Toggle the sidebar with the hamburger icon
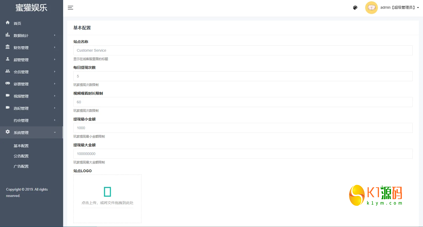This screenshot has width=423, height=227. (70, 8)
